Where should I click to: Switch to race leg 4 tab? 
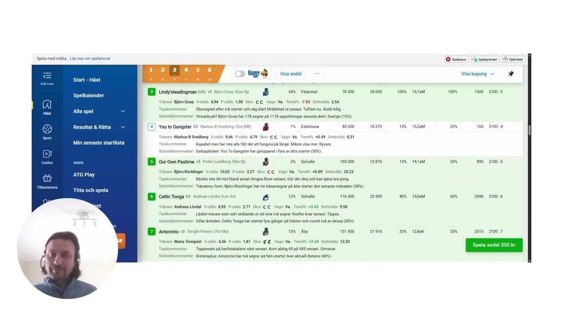tap(186, 73)
